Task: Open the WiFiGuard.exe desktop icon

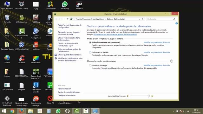Action: (x=22, y=19)
